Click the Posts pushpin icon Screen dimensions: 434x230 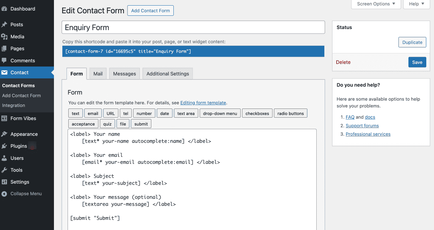point(4,25)
